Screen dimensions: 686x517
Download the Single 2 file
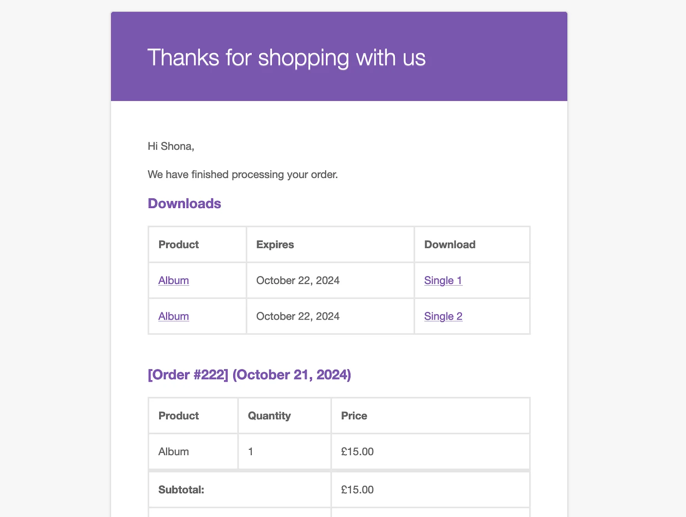tap(443, 316)
